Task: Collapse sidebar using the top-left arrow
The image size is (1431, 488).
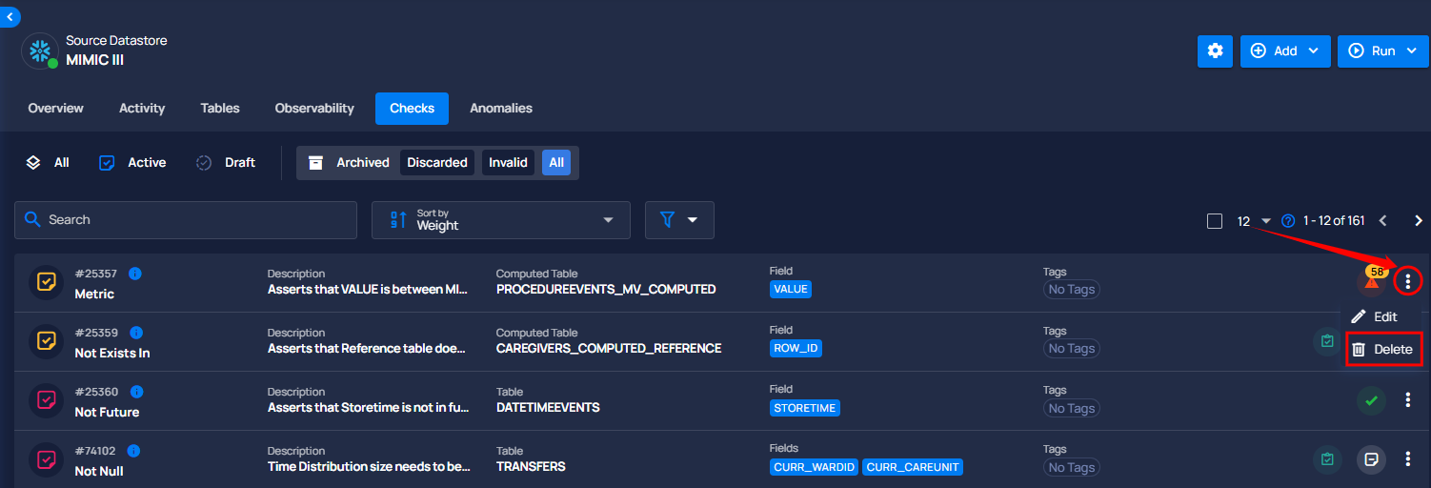Action: point(10,16)
